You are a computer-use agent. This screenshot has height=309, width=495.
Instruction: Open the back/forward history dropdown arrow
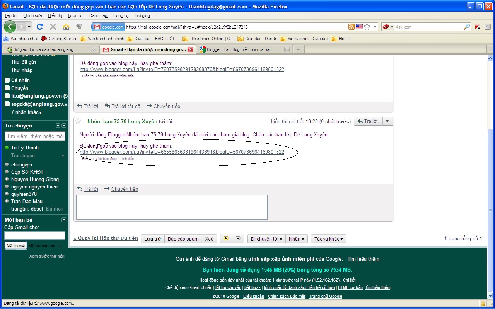[x=29, y=27]
